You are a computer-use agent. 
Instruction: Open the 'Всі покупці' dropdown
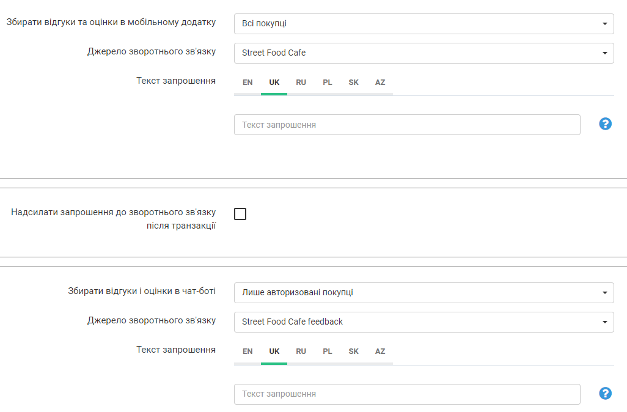tap(424, 24)
